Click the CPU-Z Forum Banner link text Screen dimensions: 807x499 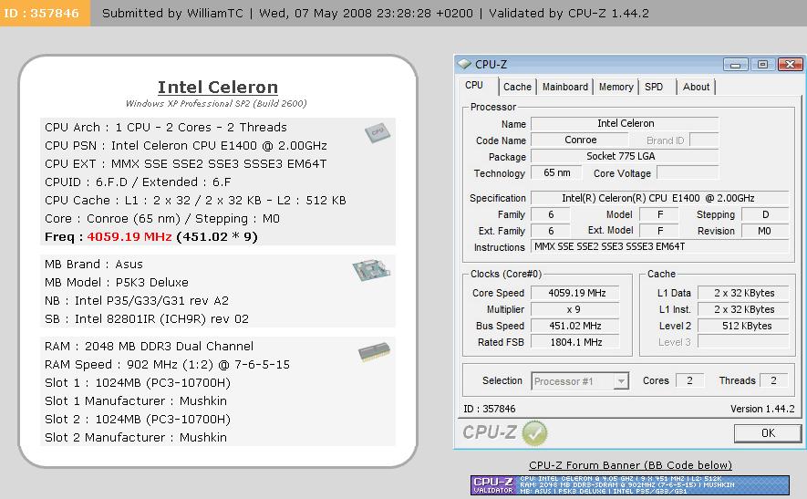point(630,465)
